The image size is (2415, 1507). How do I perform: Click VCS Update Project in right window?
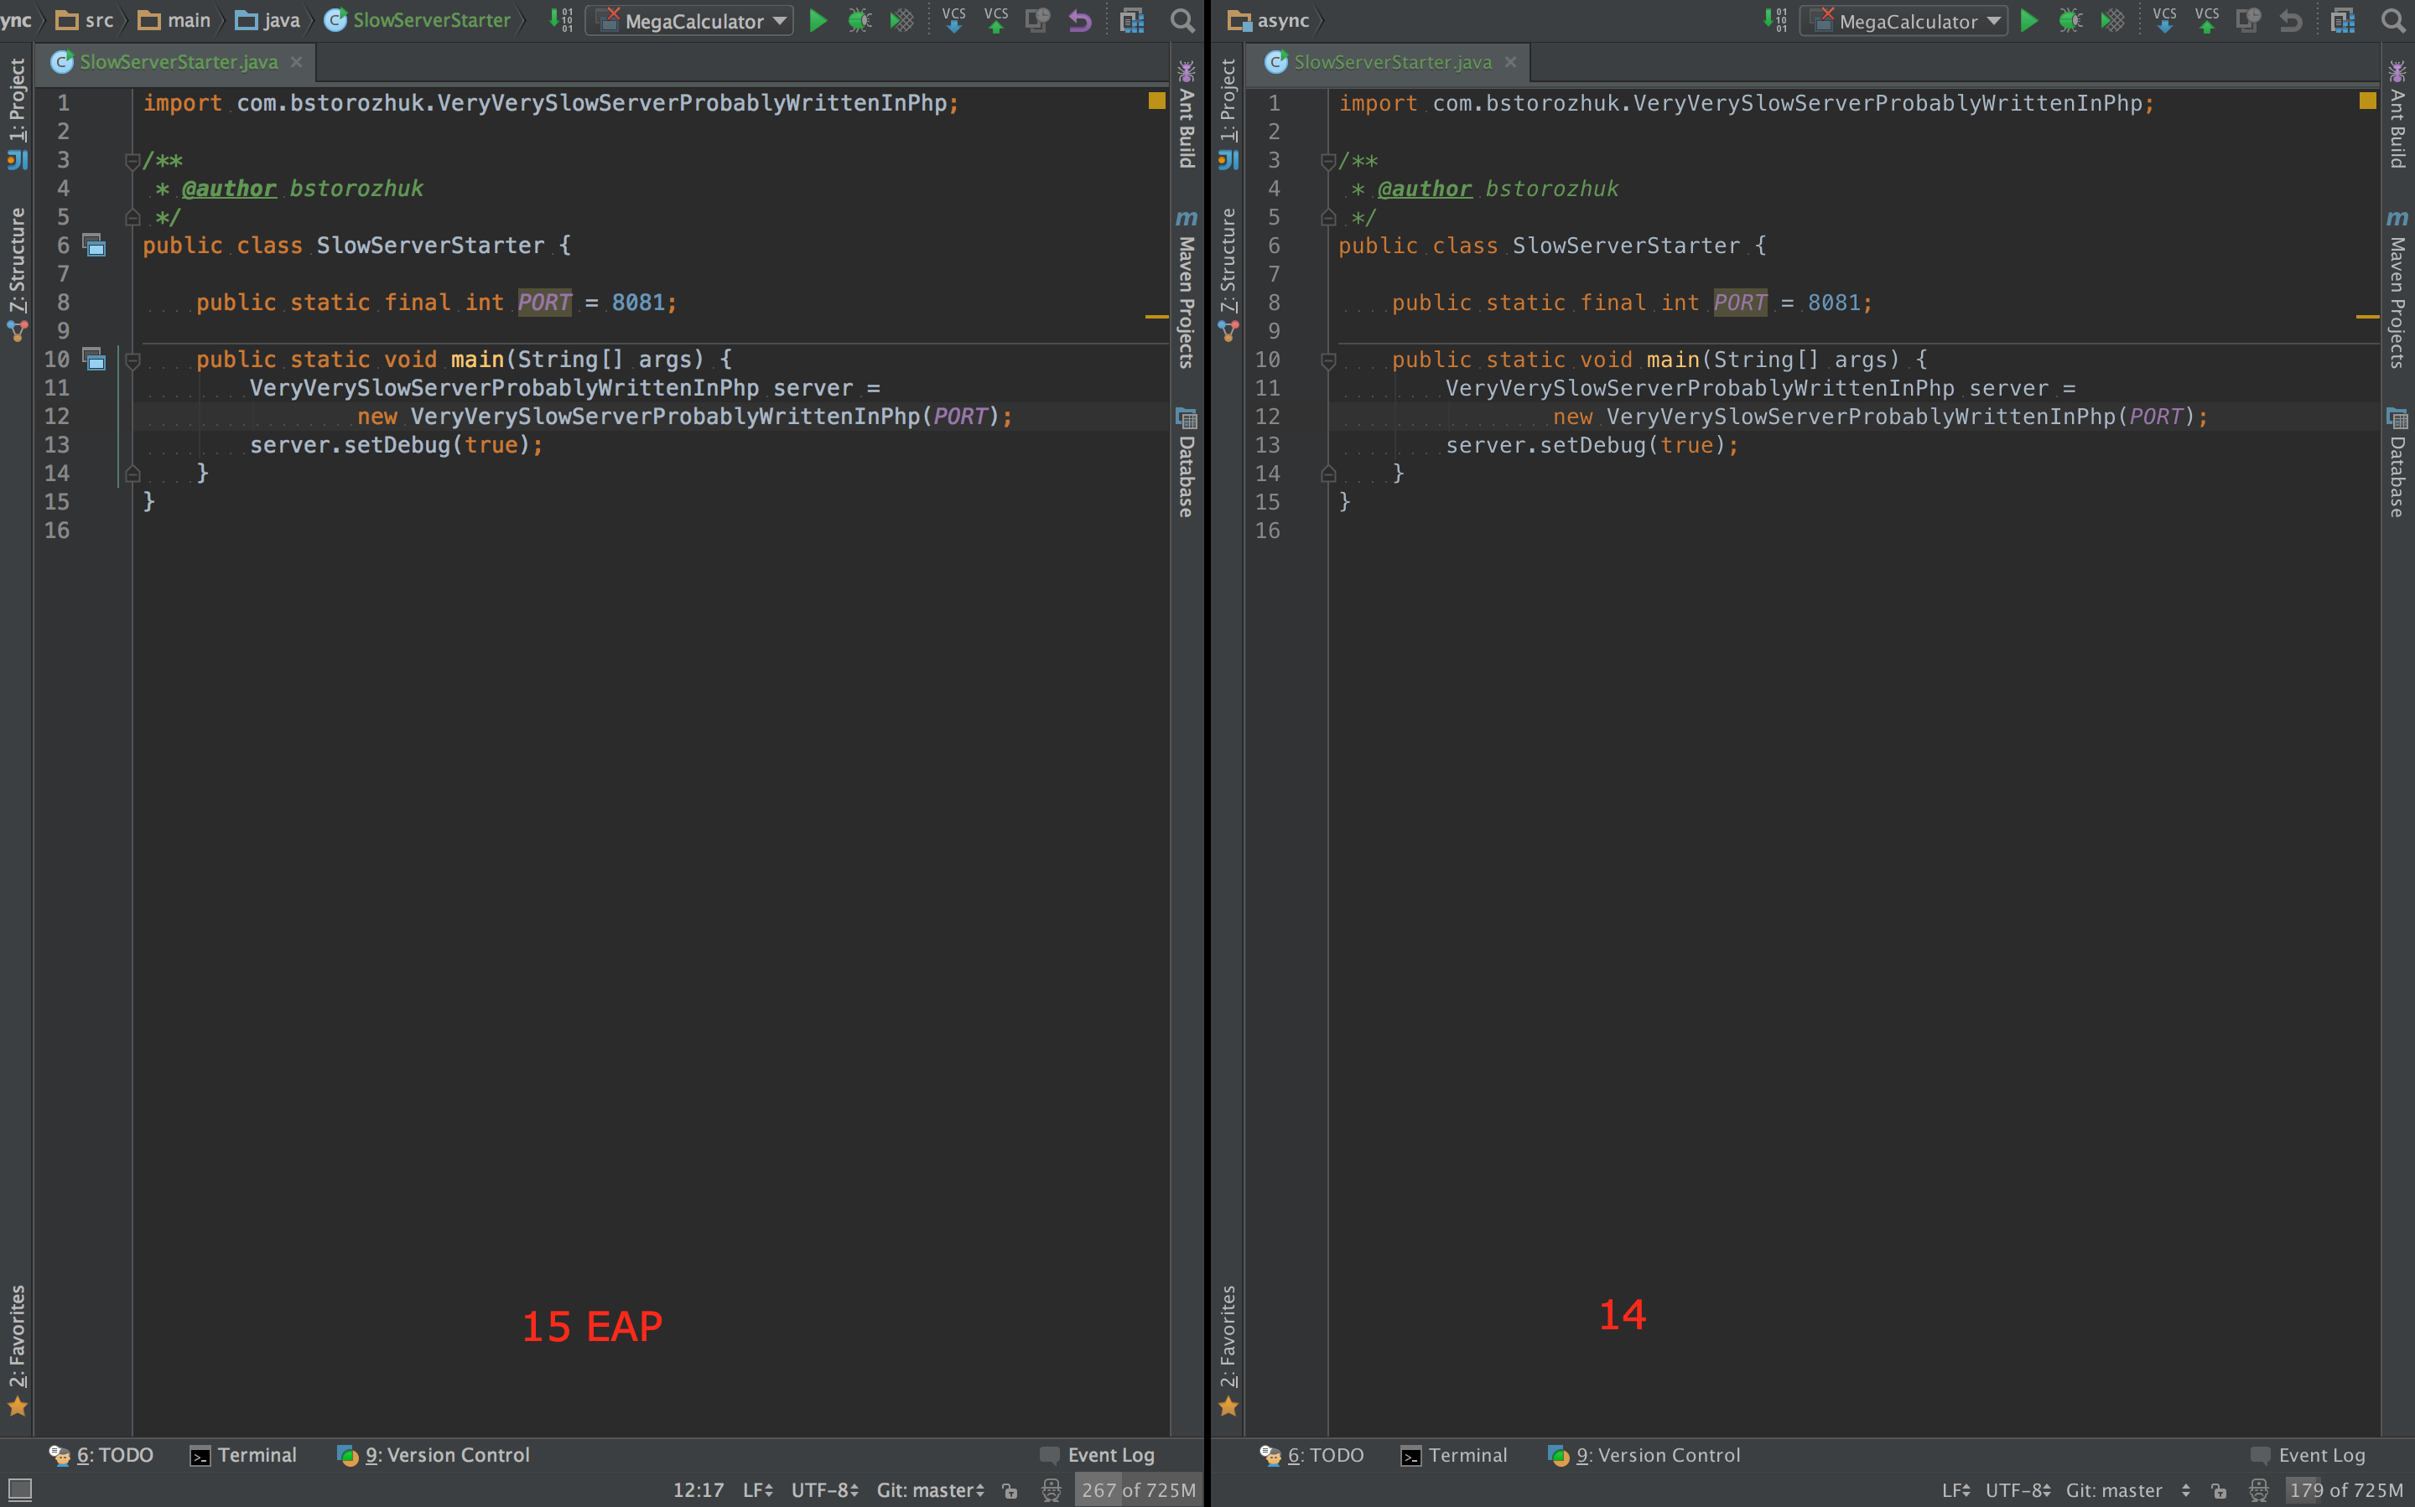pyautogui.click(x=2165, y=20)
